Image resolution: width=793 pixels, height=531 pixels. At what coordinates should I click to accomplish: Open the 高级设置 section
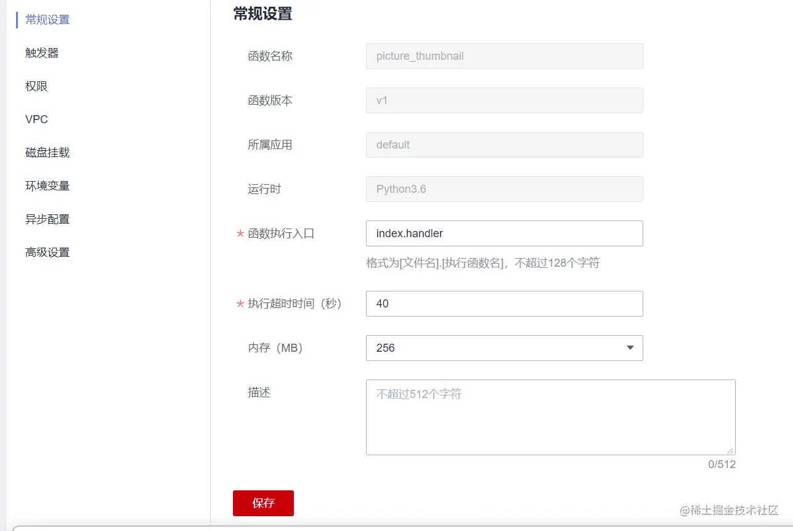pyautogui.click(x=47, y=253)
